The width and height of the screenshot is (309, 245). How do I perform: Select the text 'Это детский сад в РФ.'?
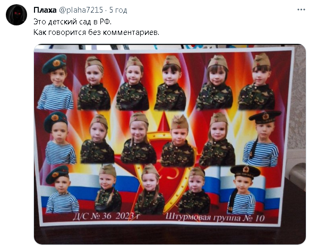[x=73, y=21]
